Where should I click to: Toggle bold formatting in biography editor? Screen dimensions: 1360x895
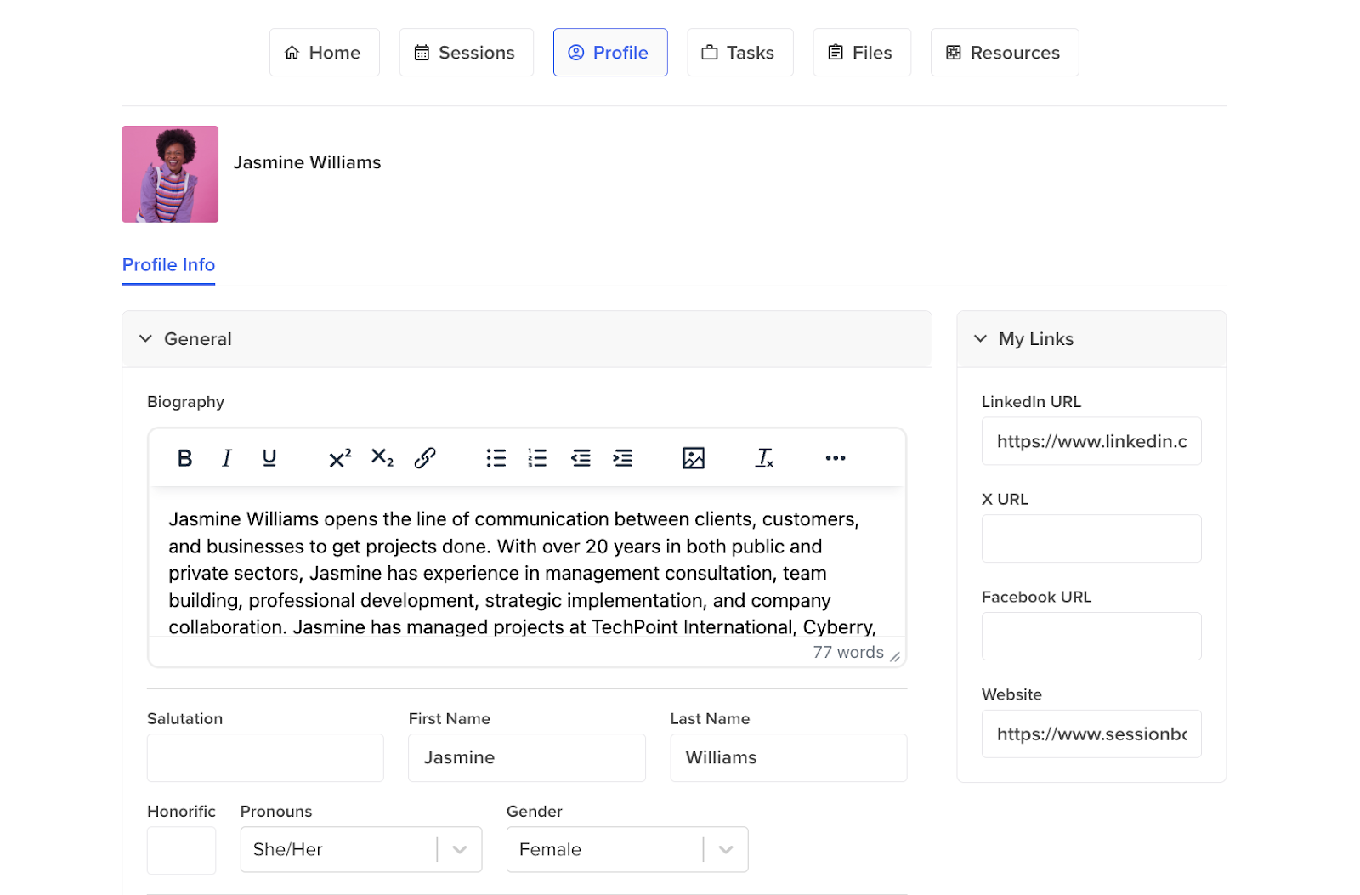184,458
